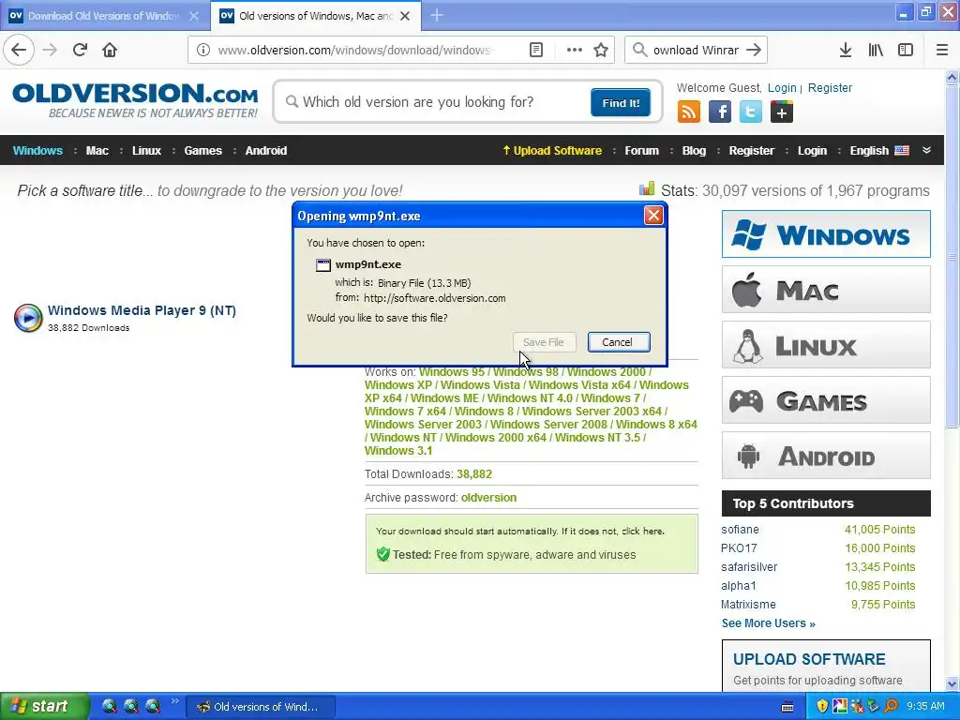Toggle reader view icon in address bar
This screenshot has height=720, width=960.
[x=535, y=51]
